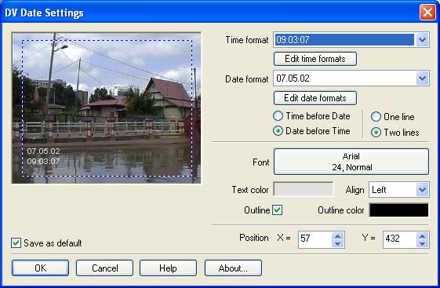Toggle the Outline checkbox
440x288 pixels.
[277, 210]
